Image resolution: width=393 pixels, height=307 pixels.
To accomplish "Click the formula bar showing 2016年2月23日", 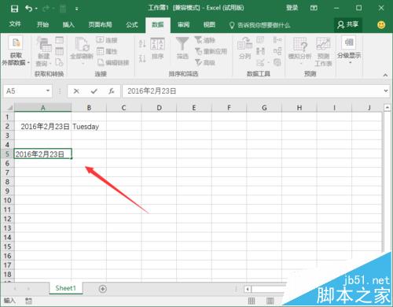I will [252, 91].
